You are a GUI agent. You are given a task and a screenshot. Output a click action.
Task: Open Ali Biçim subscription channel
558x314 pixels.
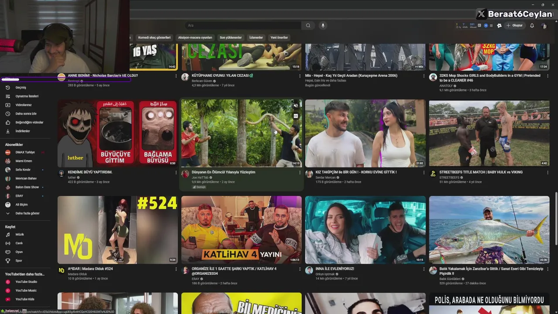tap(21, 205)
